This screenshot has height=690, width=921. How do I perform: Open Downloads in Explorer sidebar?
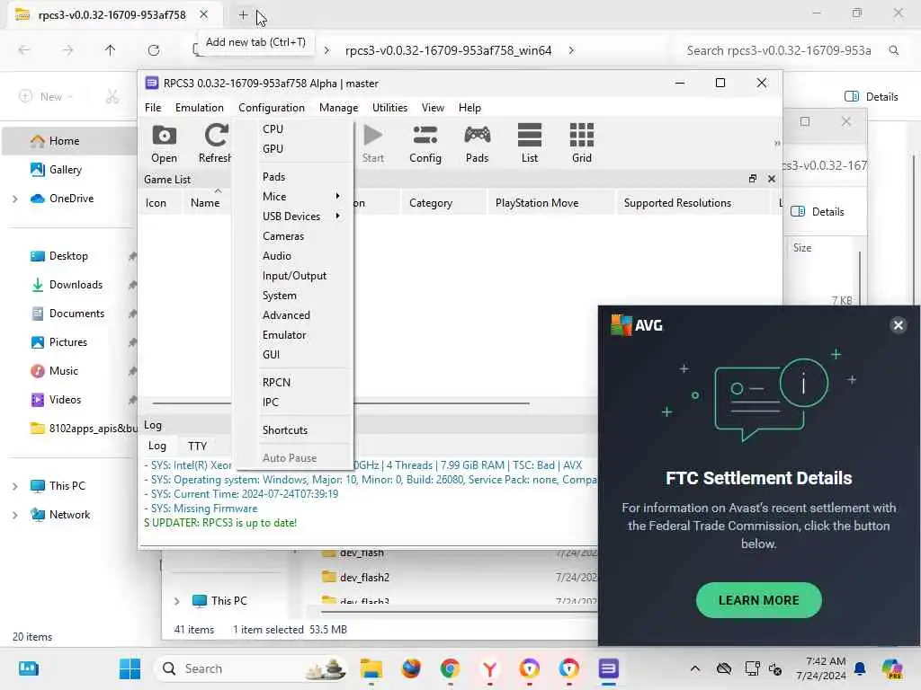[69, 285]
